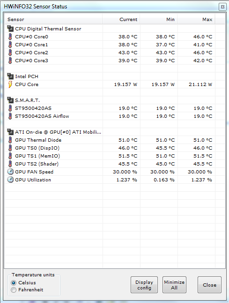Image resolution: width=229 pixels, height=303 pixels.
Task: Select the Intel PCH group label
Action: (27, 77)
